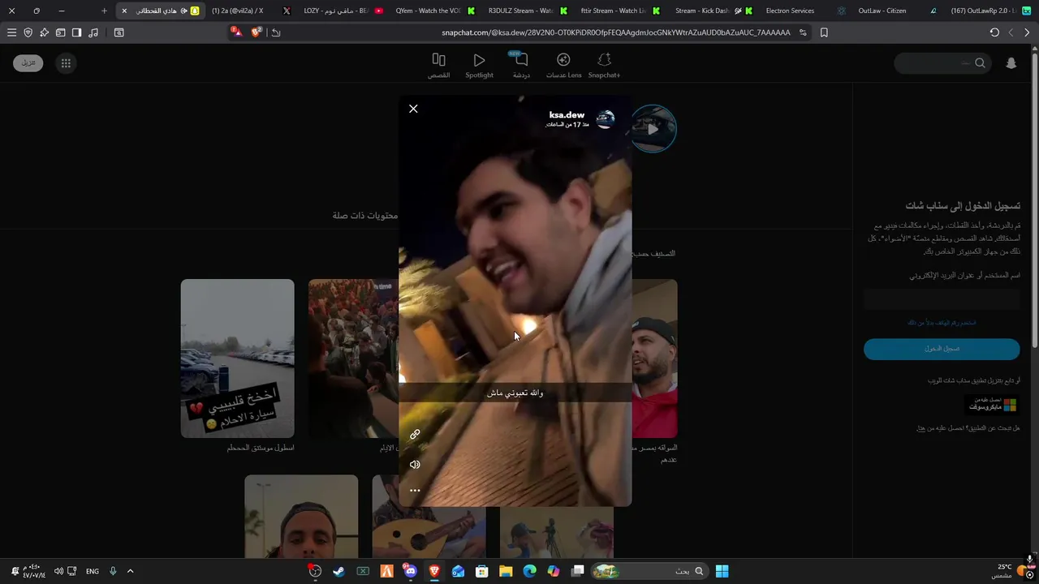Open Discord from the taskbar

[410, 571]
